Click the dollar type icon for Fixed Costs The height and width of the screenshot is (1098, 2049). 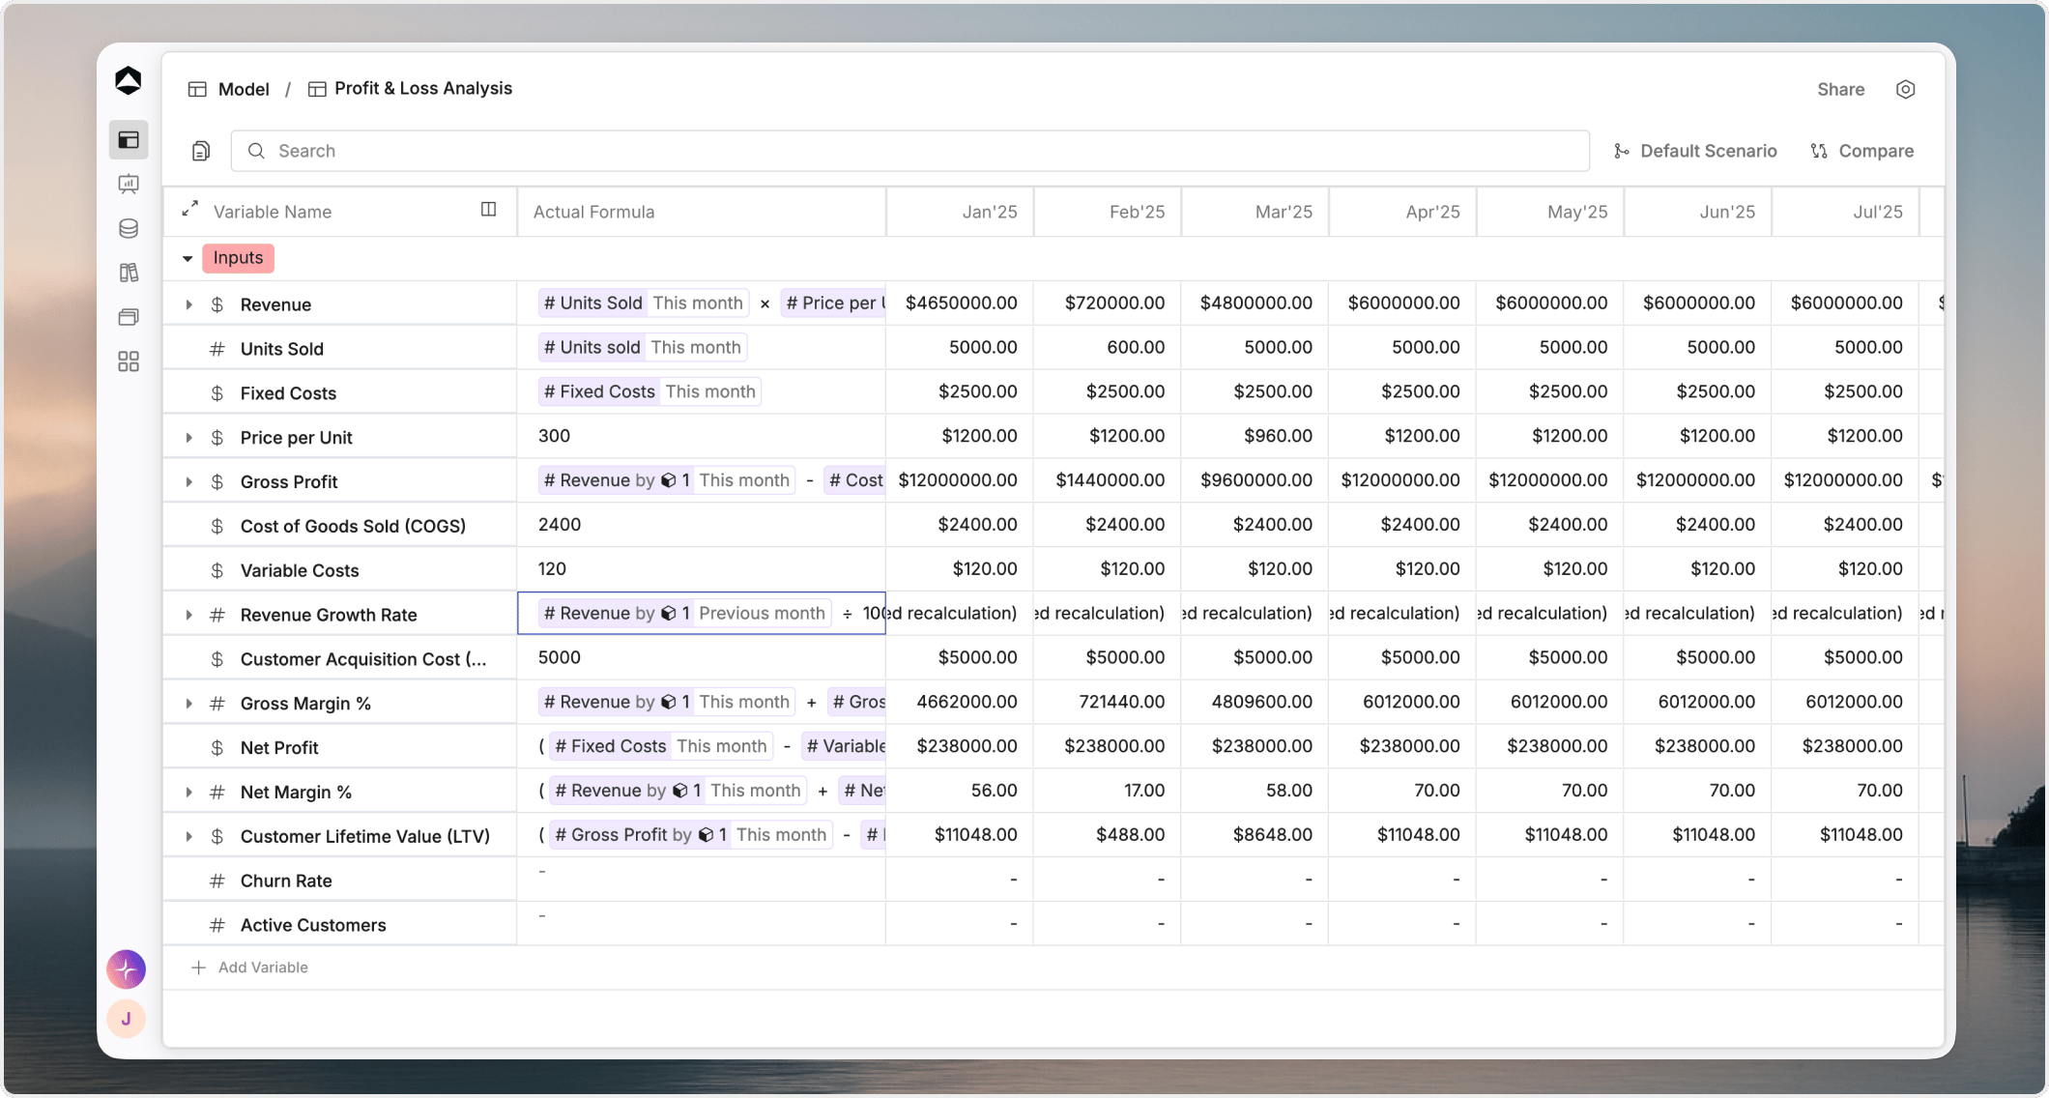(217, 393)
